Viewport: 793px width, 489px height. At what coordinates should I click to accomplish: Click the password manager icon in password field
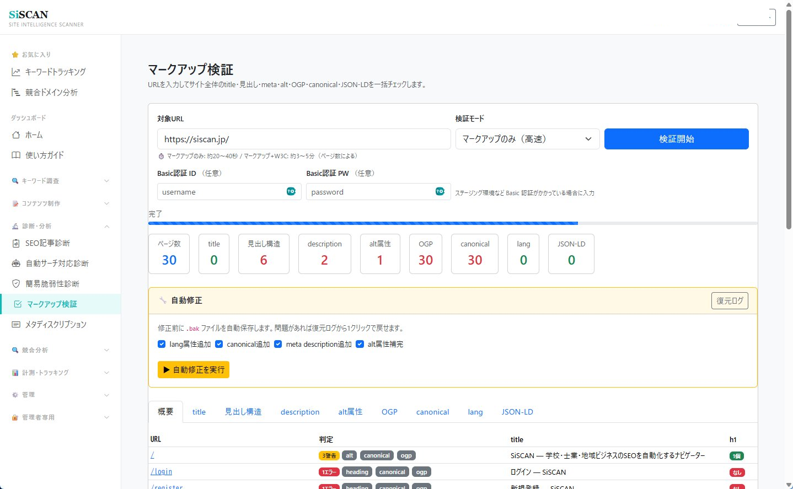point(440,191)
